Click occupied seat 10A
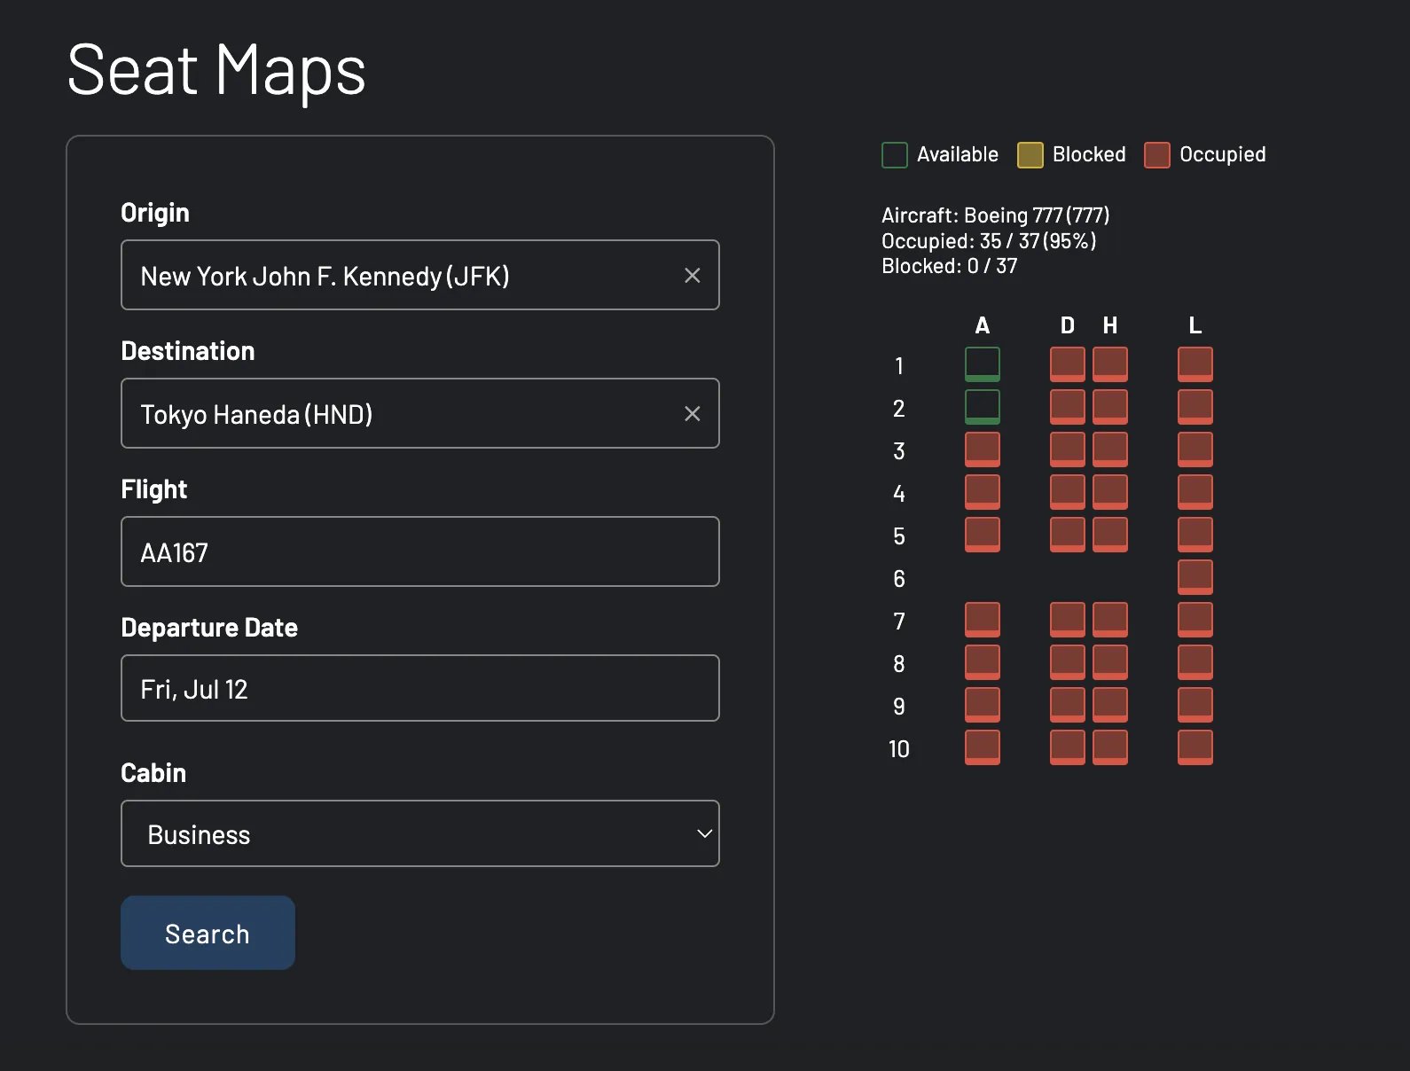 click(983, 747)
